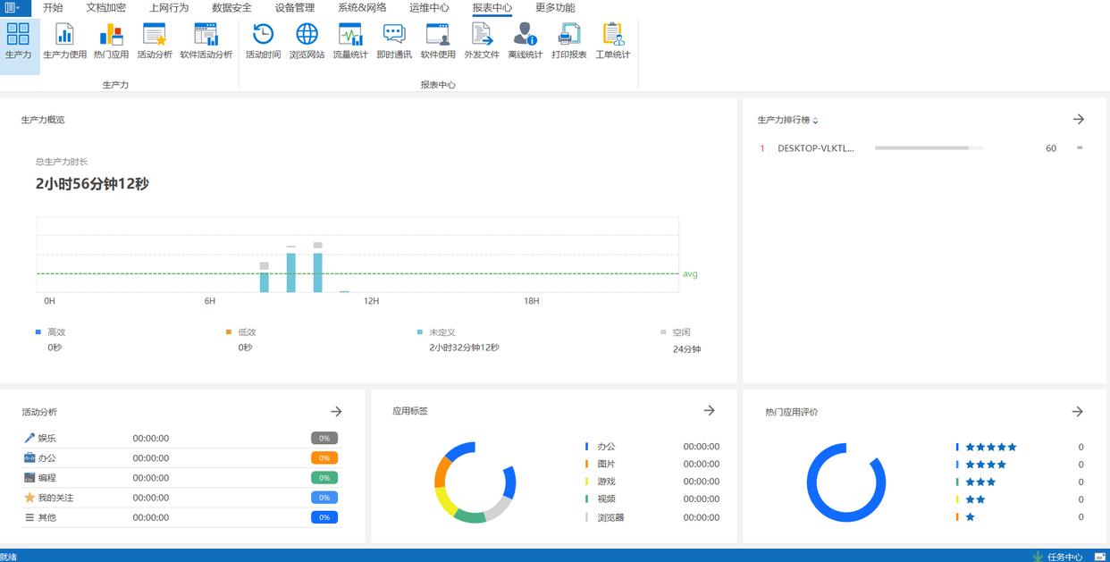Viewport: 1110px width, 562px height.
Task: Open the 流量统计 report
Action: pyautogui.click(x=350, y=41)
